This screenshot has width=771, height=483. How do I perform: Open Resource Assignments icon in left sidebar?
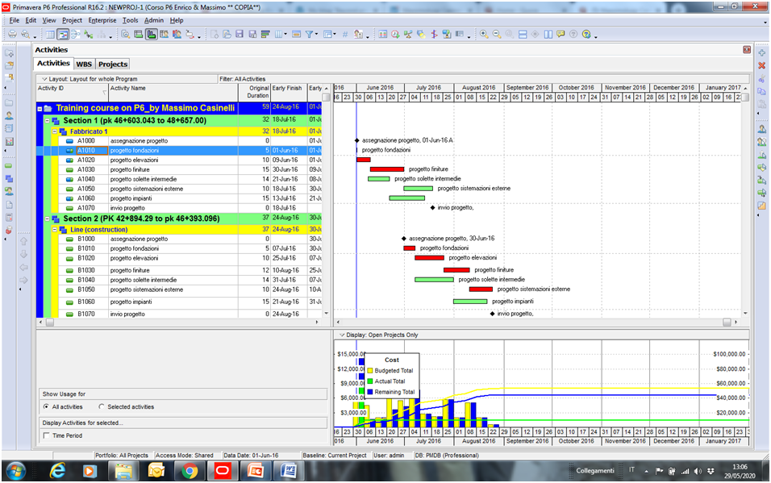(9, 191)
